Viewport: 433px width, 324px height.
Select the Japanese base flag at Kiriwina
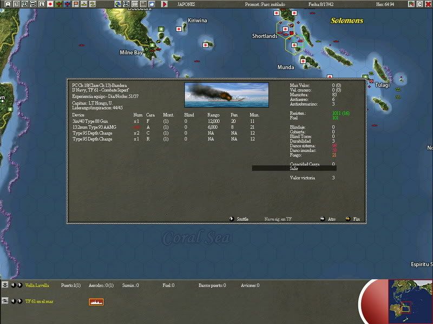click(x=179, y=29)
